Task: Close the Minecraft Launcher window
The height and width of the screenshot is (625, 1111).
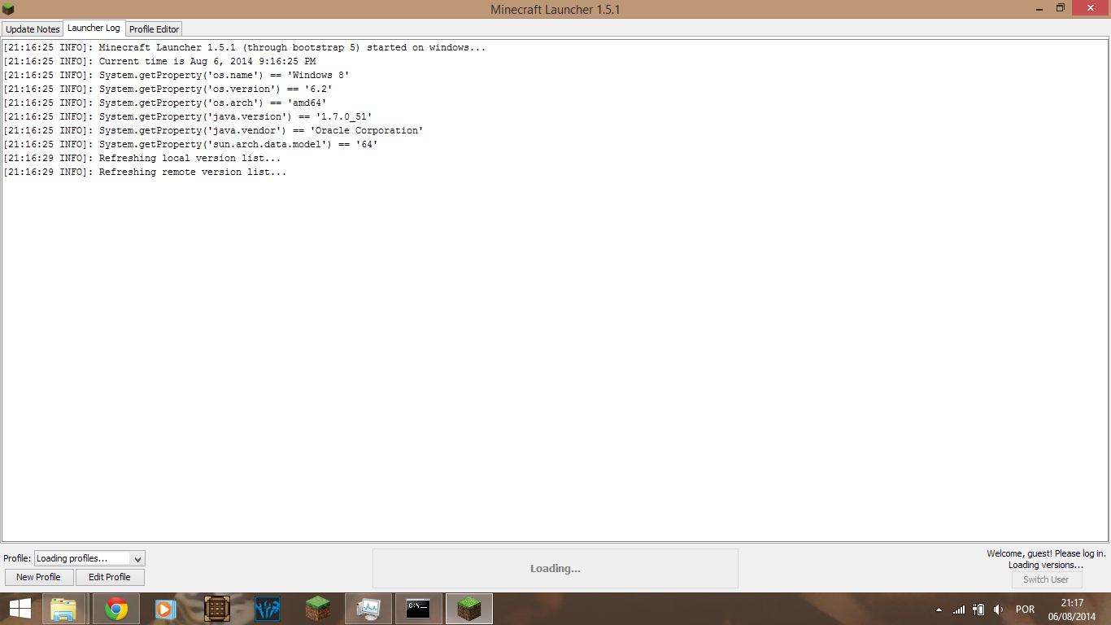Action: [x=1091, y=8]
